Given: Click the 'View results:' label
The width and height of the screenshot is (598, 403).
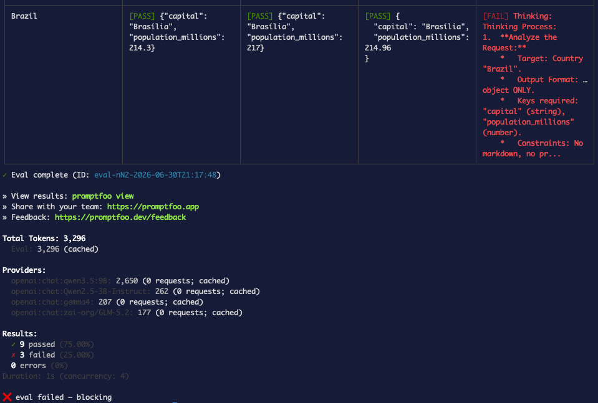Looking at the screenshot, I should (x=39, y=196).
